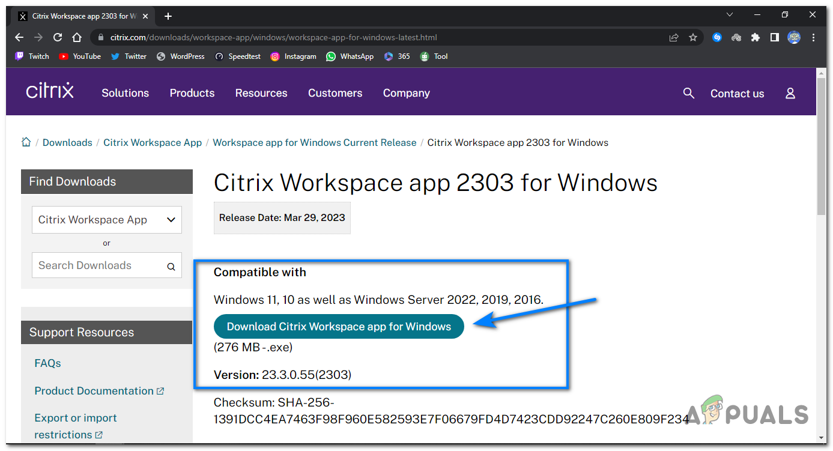Open the Twitch bookmark
Viewport: 833px width, 451px height.
[x=32, y=56]
